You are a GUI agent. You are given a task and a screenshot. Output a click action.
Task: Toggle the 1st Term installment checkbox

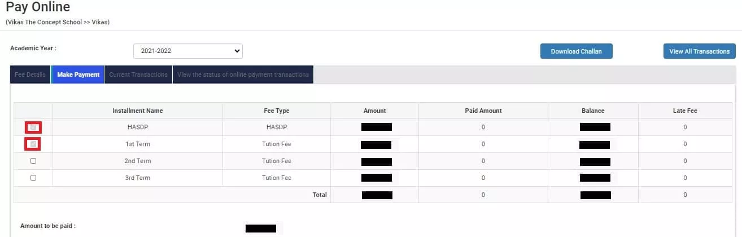point(33,144)
